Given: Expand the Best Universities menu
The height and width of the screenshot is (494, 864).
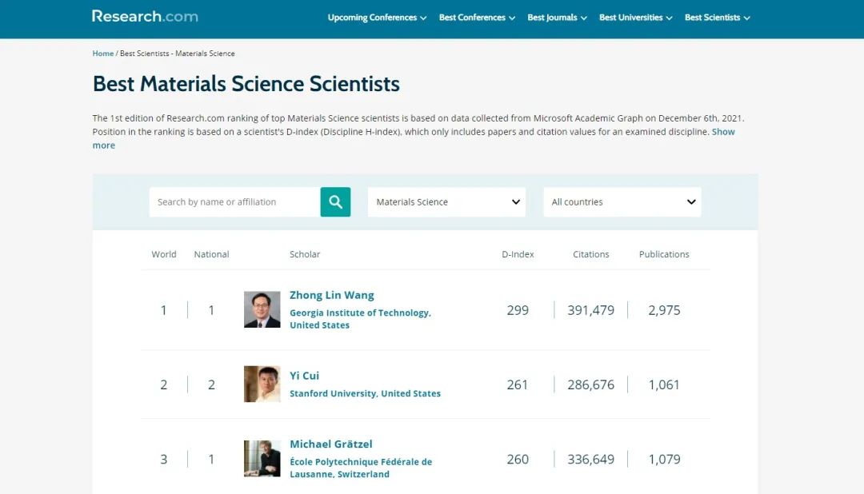Looking at the screenshot, I should [635, 18].
